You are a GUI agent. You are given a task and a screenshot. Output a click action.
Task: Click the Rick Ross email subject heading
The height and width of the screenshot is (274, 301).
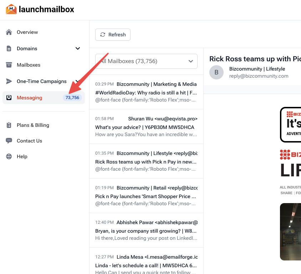tap(255, 59)
